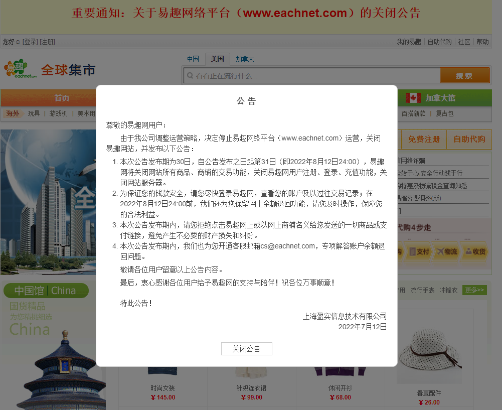The width and height of the screenshot is (502, 410).
Task: Open the 百搭新款 link
Action: pyautogui.click(x=413, y=113)
